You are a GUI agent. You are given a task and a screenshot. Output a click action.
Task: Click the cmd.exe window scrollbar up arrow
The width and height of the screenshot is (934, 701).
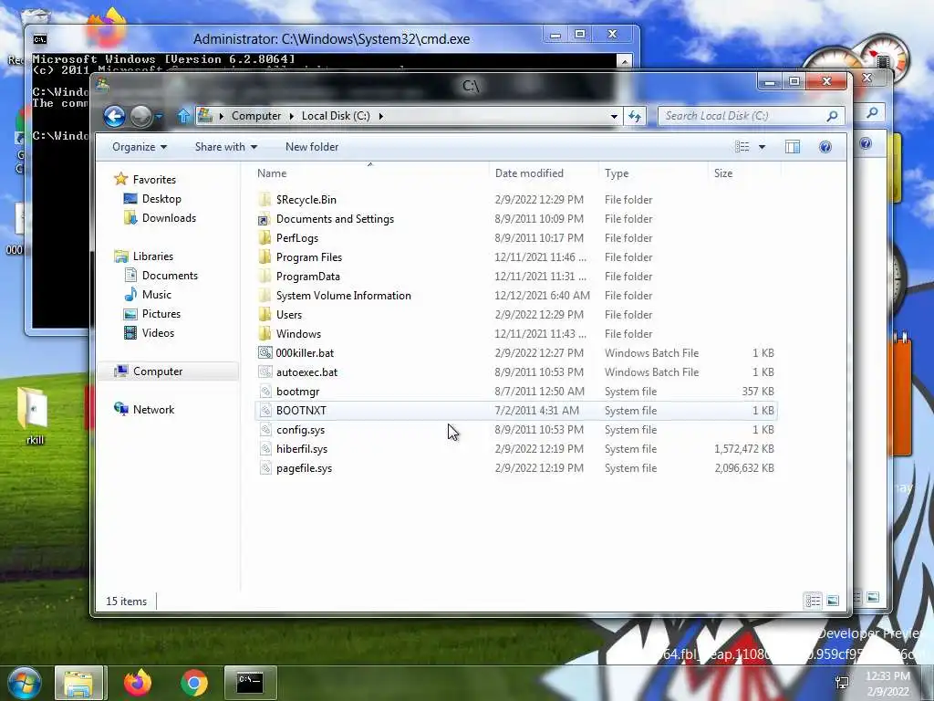624,61
